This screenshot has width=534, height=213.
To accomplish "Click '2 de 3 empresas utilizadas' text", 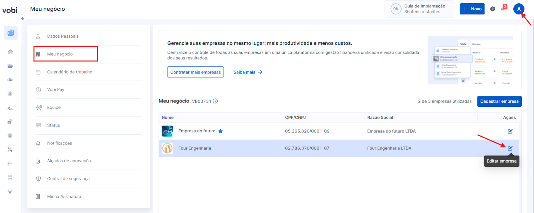I will point(445,101).
